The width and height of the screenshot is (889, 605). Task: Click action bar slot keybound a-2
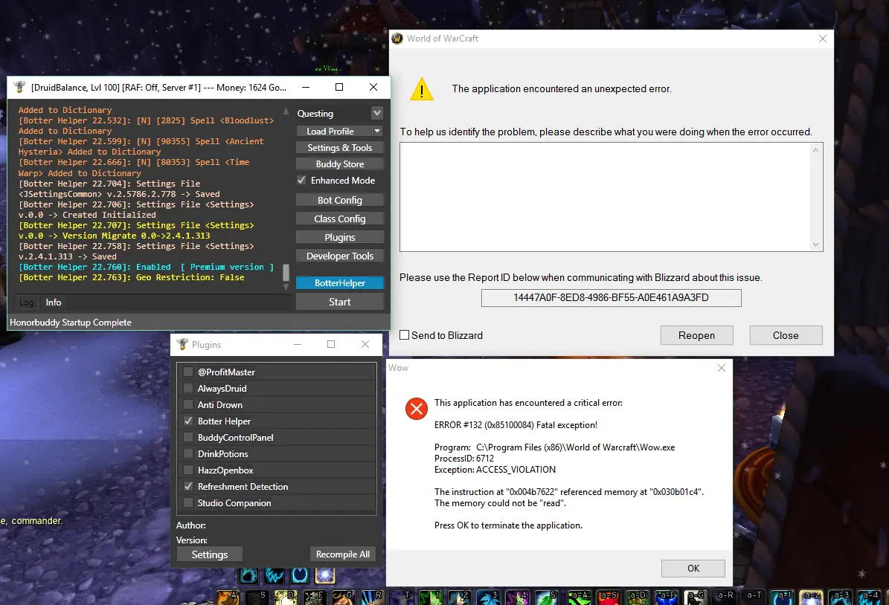(x=811, y=598)
